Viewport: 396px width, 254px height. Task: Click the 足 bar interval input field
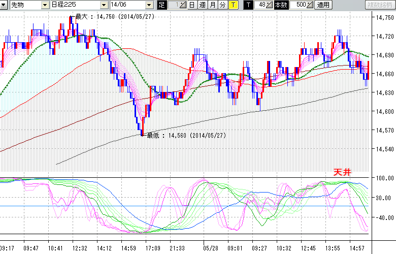point(172,5)
